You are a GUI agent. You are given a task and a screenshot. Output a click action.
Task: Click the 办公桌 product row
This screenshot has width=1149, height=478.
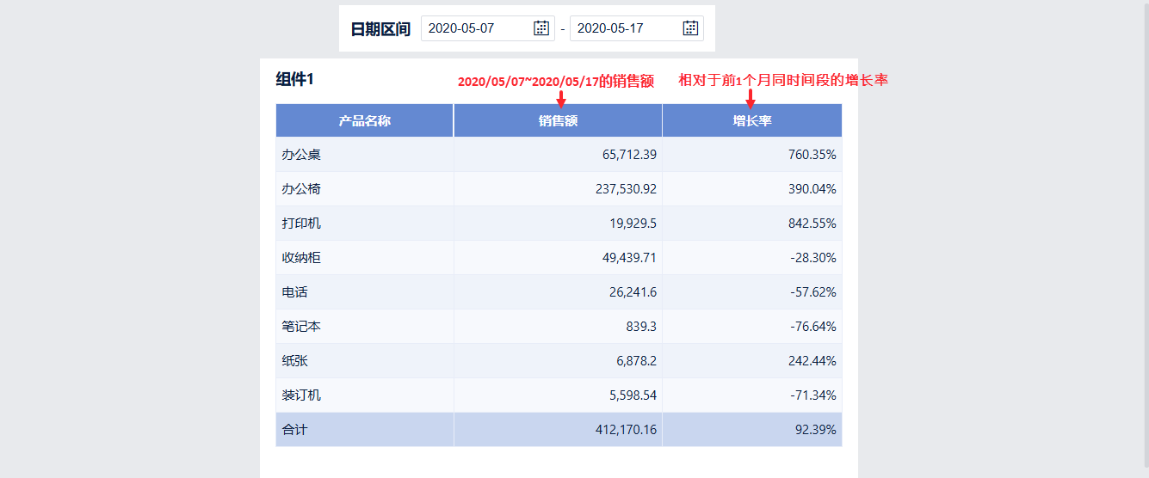point(559,155)
